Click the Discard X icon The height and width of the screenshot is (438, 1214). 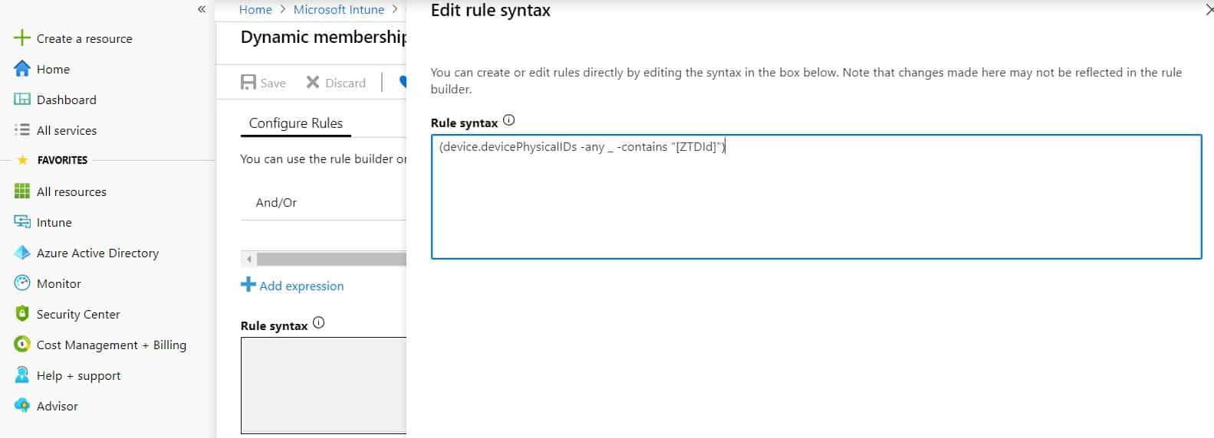tap(312, 83)
